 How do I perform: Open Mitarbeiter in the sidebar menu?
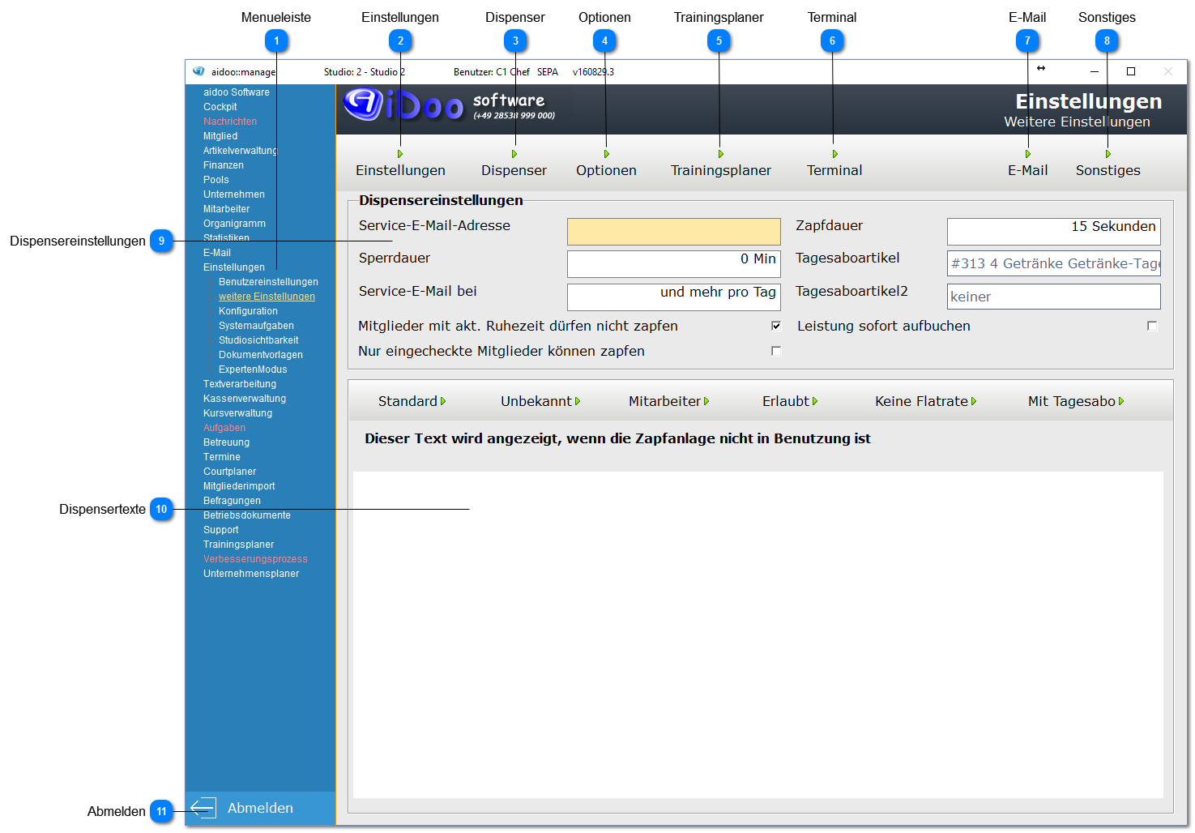tap(227, 209)
